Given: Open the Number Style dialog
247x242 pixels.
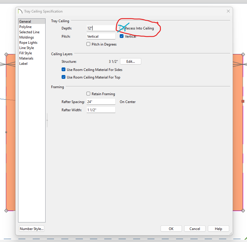Looking at the screenshot, I should [32, 229].
